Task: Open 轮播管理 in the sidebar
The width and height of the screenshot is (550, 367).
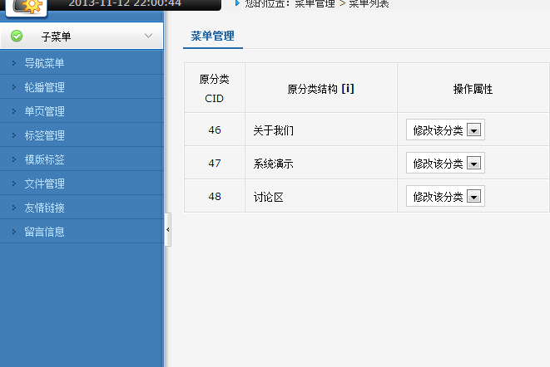Action: tap(45, 87)
